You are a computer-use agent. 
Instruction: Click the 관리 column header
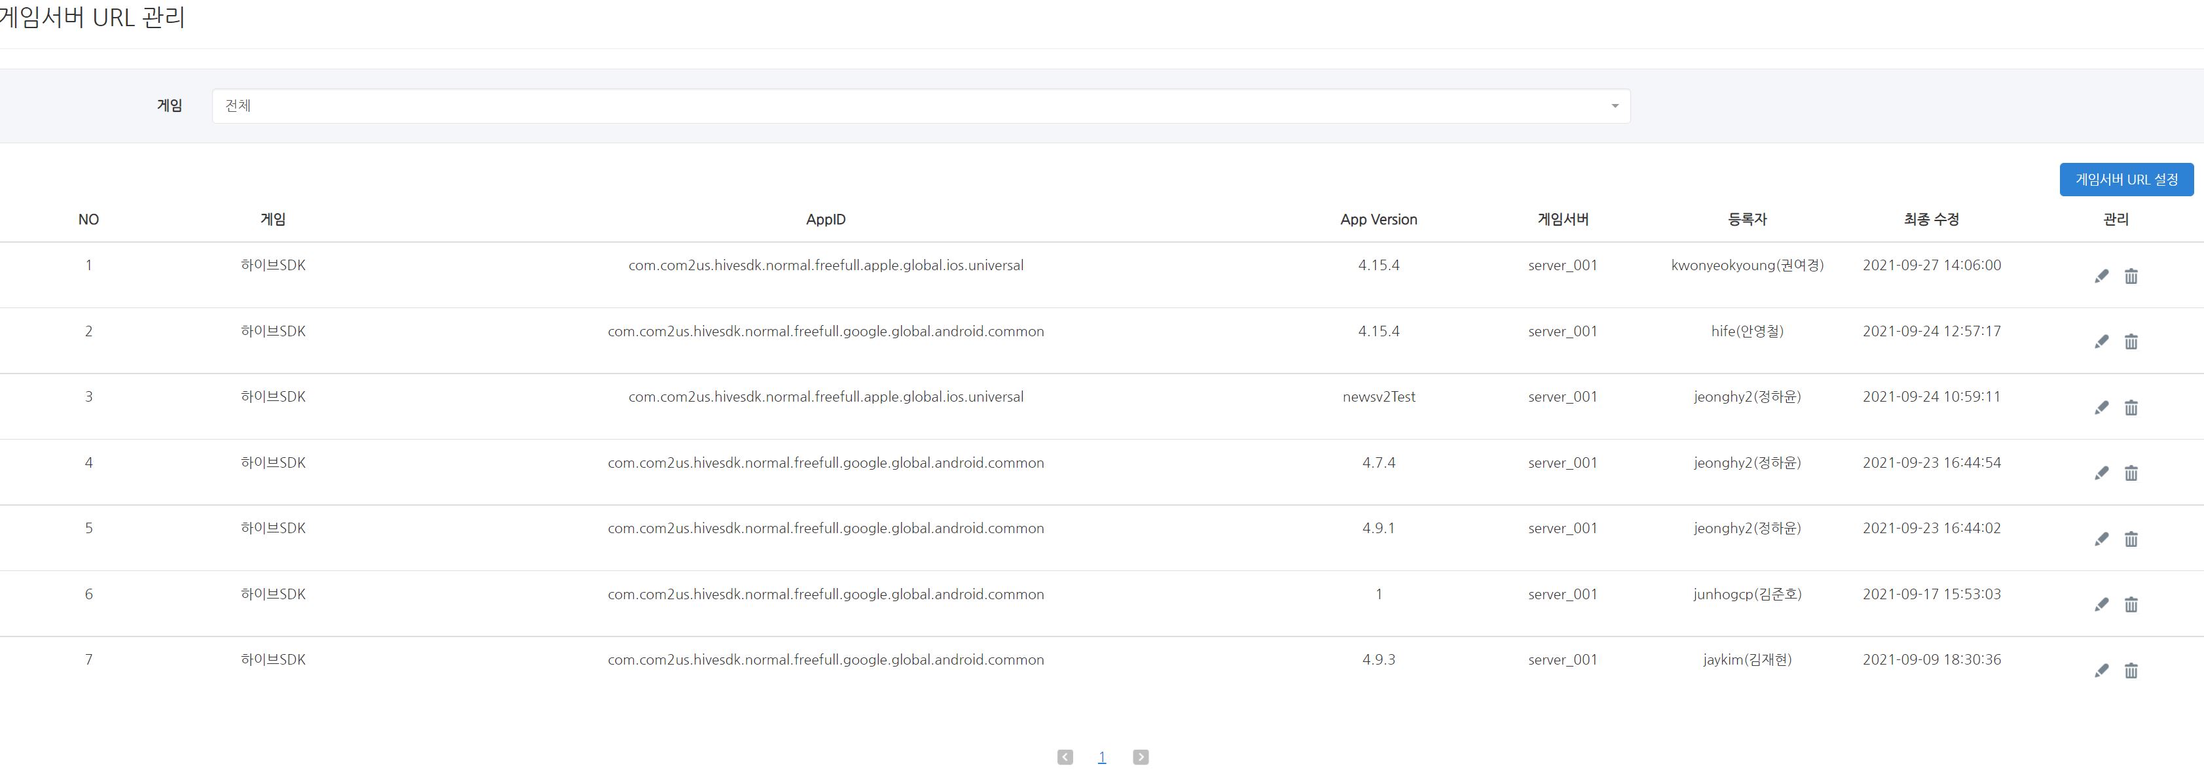point(2116,220)
